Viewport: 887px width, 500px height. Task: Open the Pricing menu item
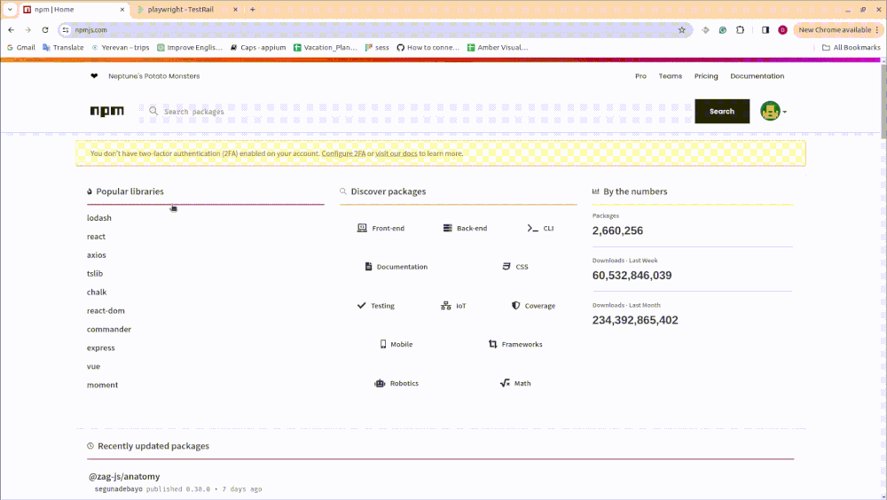click(706, 76)
